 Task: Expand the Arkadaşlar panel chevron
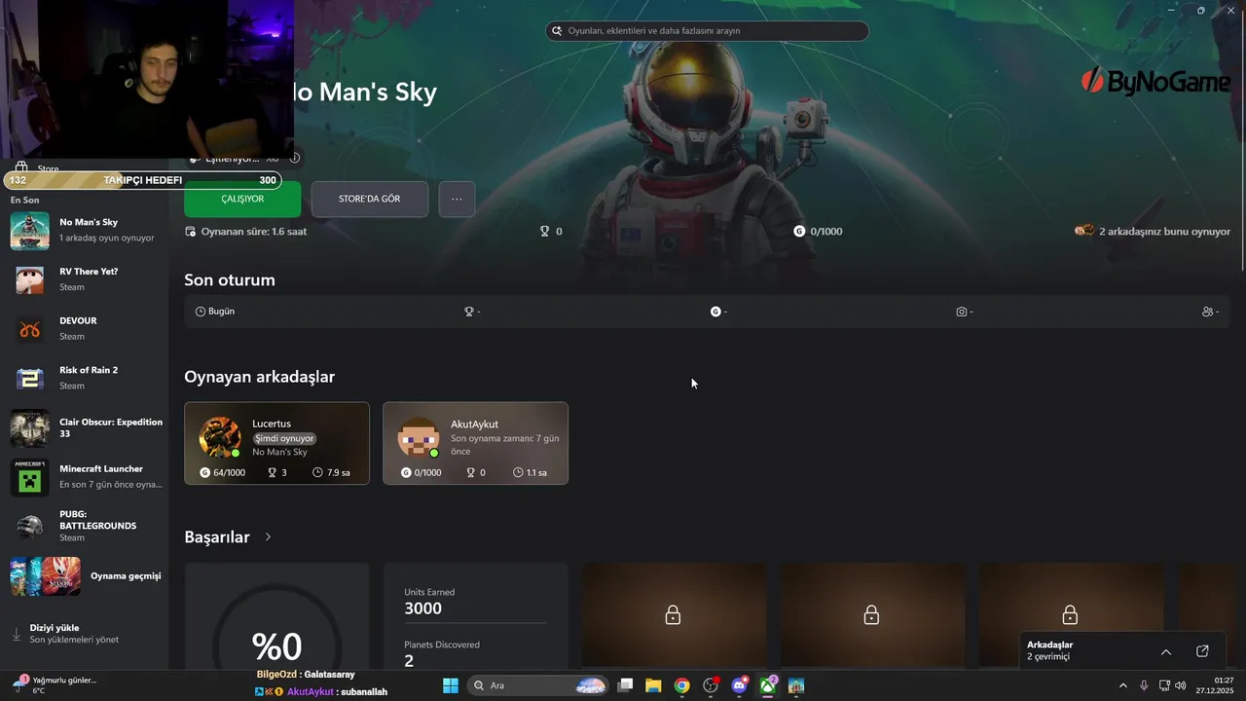(1166, 651)
